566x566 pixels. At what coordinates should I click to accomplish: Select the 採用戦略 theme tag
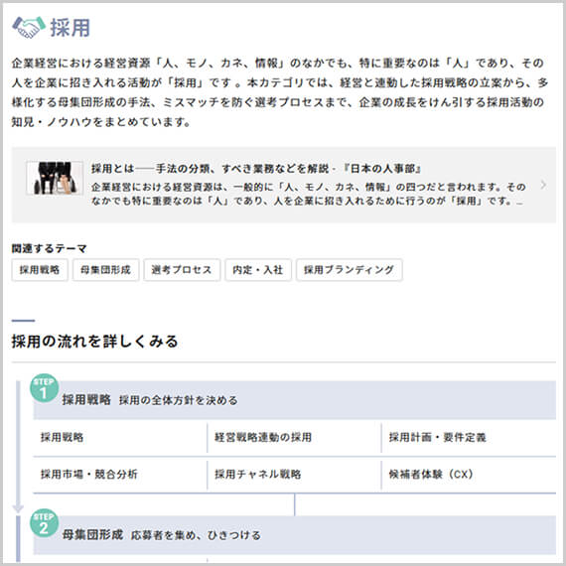[40, 270]
